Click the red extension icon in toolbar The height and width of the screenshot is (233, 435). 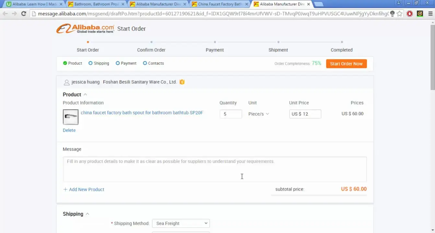pyautogui.click(x=410, y=14)
